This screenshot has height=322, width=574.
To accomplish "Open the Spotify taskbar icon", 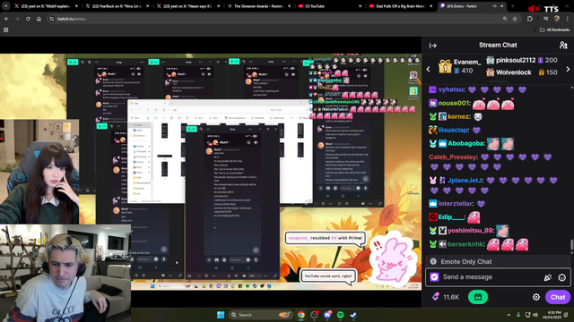I will (x=341, y=315).
